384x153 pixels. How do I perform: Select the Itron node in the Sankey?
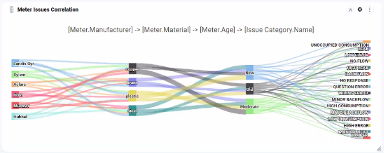(15, 95)
